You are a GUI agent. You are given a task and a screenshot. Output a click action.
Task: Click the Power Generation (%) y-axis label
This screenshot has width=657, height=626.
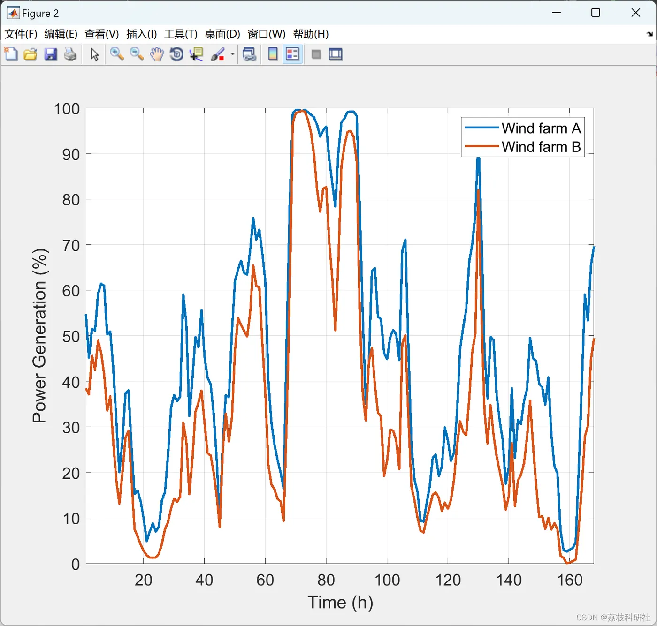point(40,336)
